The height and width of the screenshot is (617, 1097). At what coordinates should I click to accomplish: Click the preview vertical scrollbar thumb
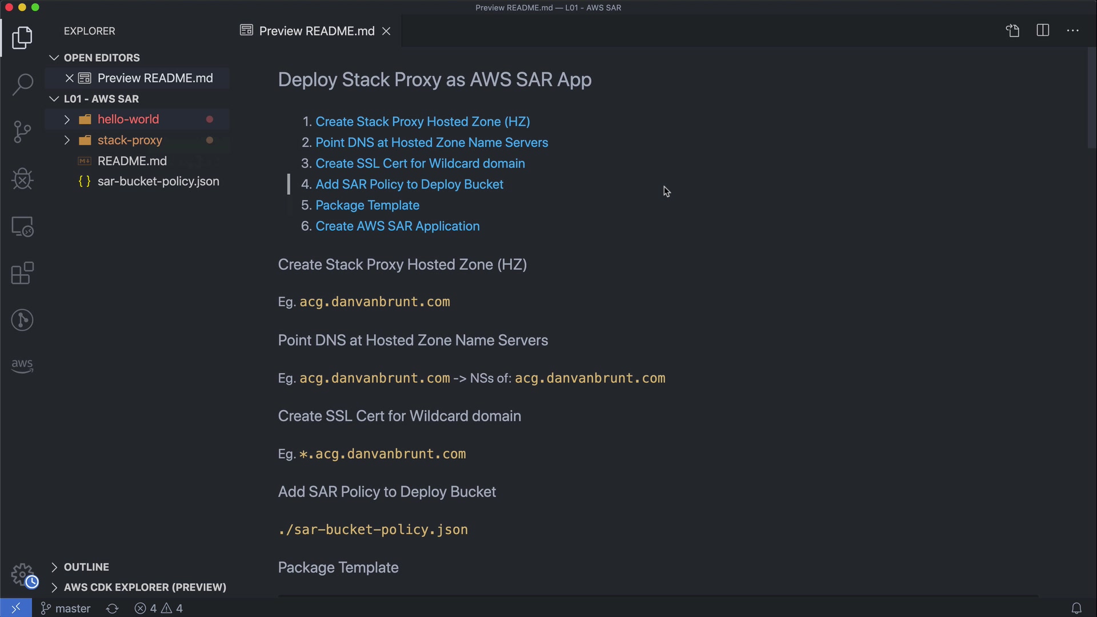(1091, 97)
